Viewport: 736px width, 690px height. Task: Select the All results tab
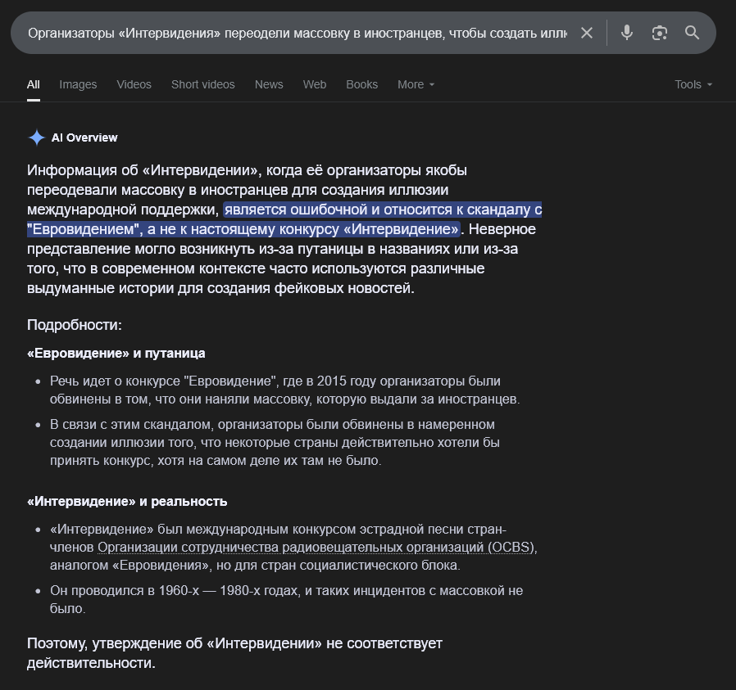34,84
